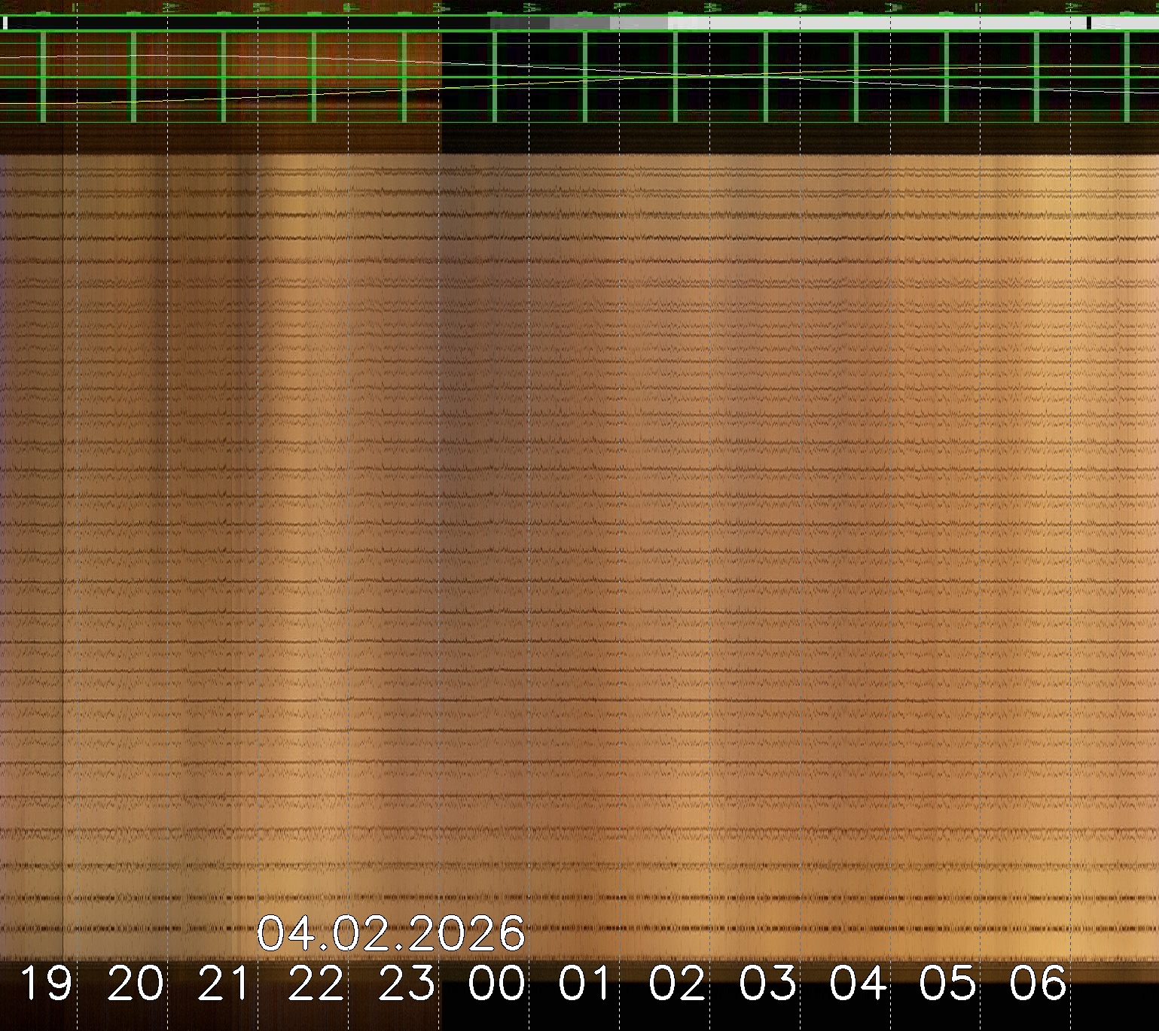Select the 23 hour label
This screenshot has height=1031, width=1159.
coord(407,984)
